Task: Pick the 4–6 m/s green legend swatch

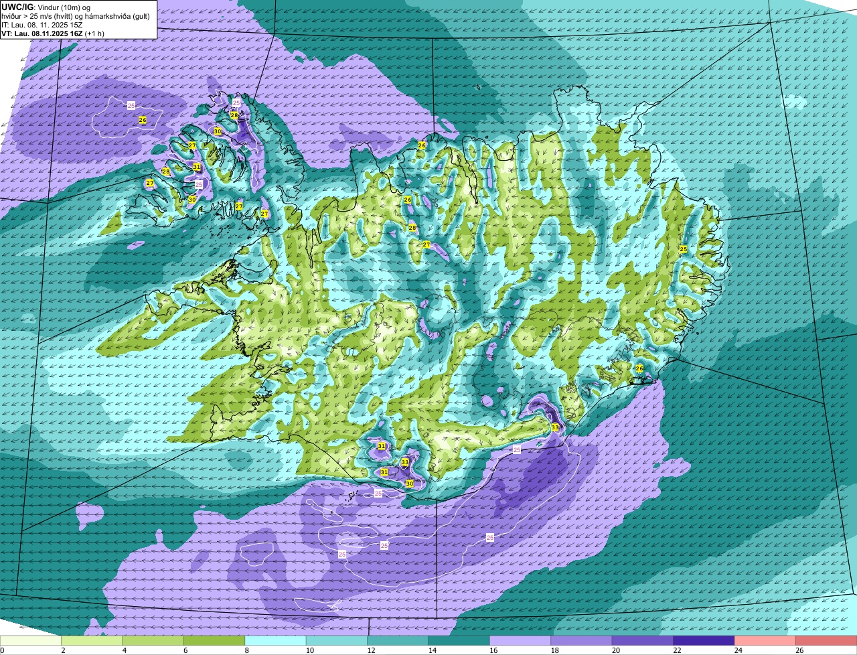Action: click(x=153, y=641)
